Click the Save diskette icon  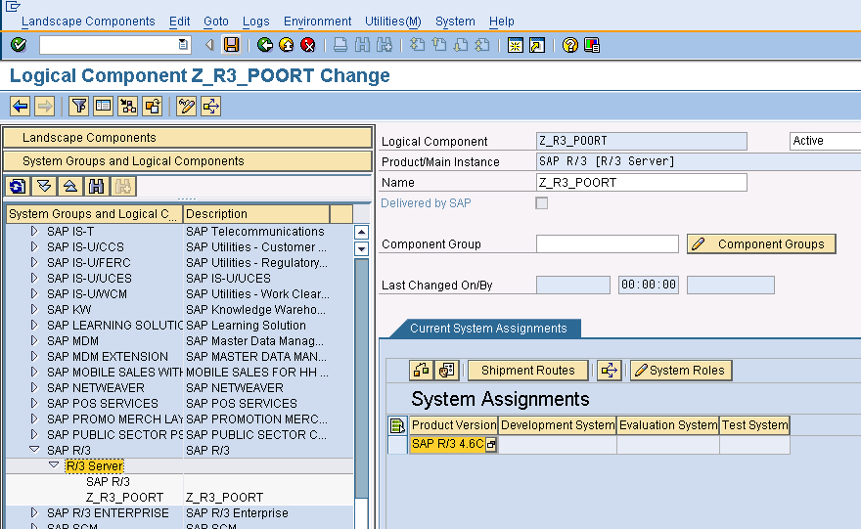point(231,44)
